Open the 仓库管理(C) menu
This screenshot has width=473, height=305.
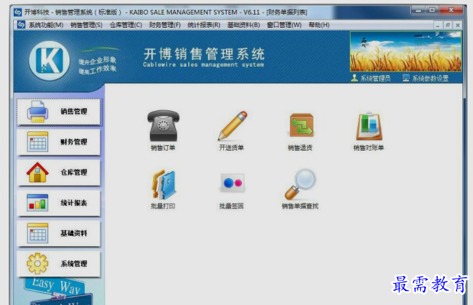pos(126,25)
